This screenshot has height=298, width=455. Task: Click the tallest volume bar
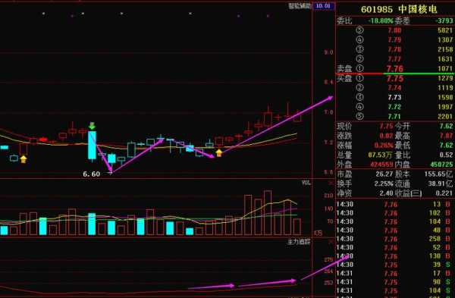268,212
